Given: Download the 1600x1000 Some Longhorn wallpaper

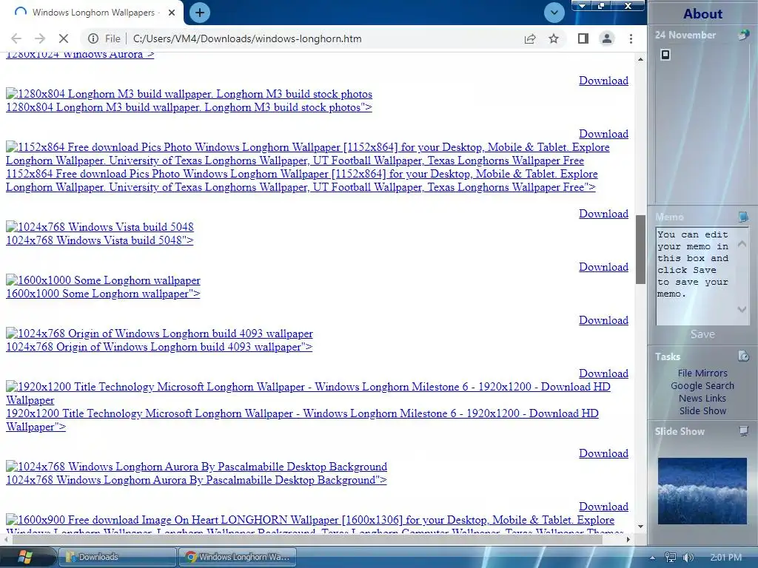Looking at the screenshot, I should click(x=603, y=266).
